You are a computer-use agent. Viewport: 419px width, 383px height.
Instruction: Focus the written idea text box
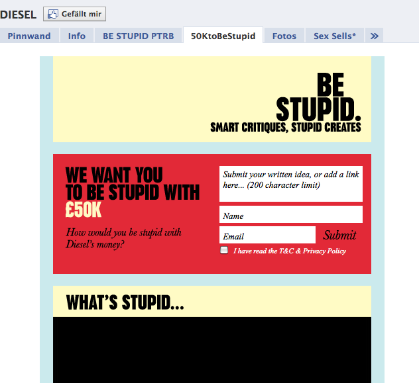290,184
